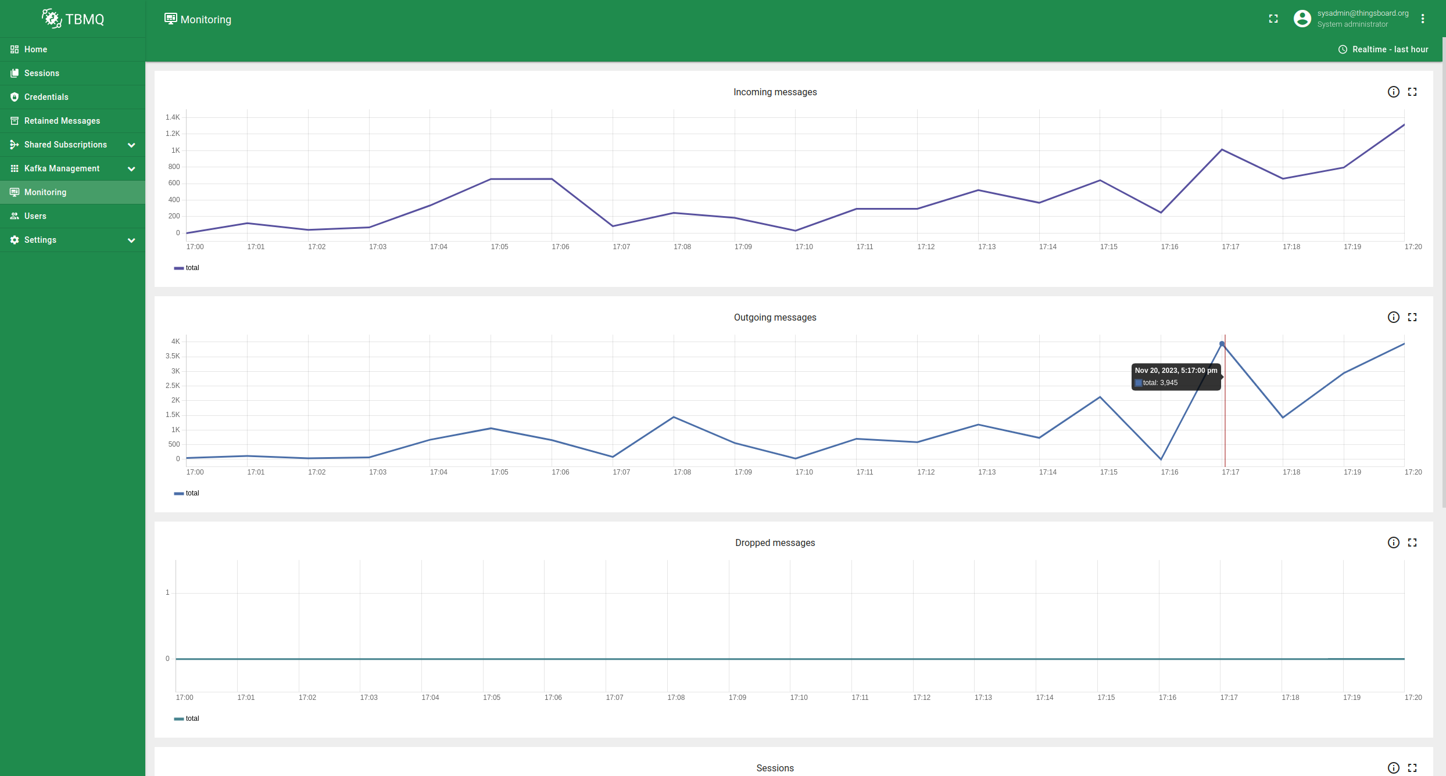This screenshot has width=1446, height=776.
Task: Show info for Dropped messages chart
Action: pos(1393,543)
